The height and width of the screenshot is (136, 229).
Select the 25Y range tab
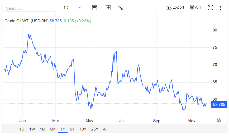coord(95,129)
